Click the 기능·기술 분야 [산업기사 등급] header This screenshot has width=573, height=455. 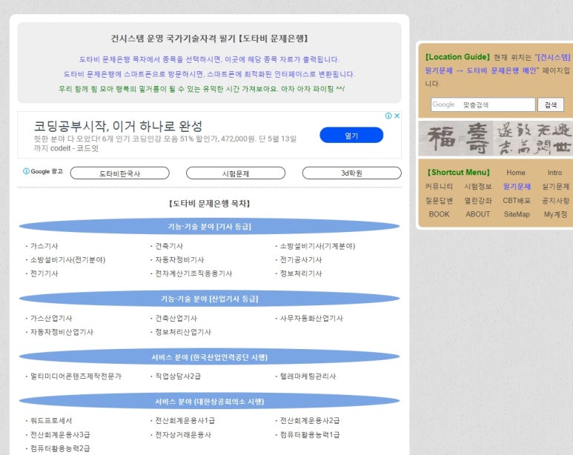[x=209, y=299]
